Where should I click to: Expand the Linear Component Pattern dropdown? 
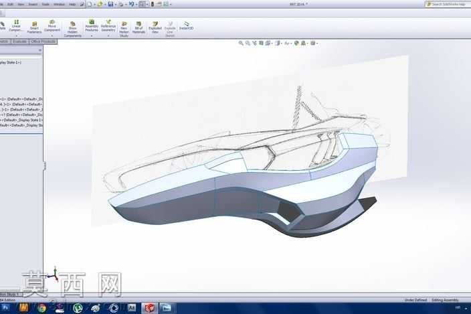point(16,35)
